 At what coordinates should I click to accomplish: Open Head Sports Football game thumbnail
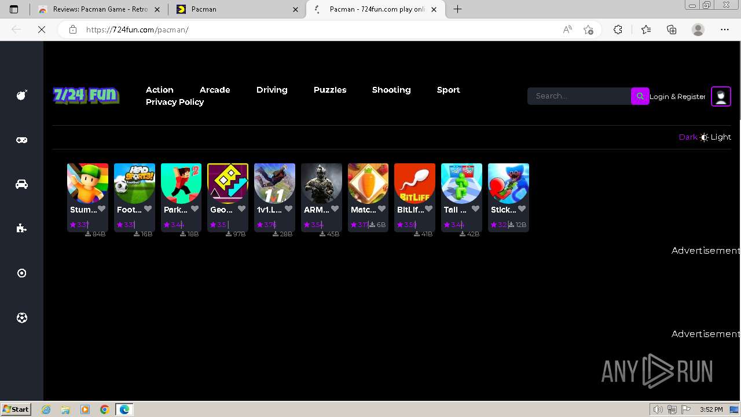(134, 184)
